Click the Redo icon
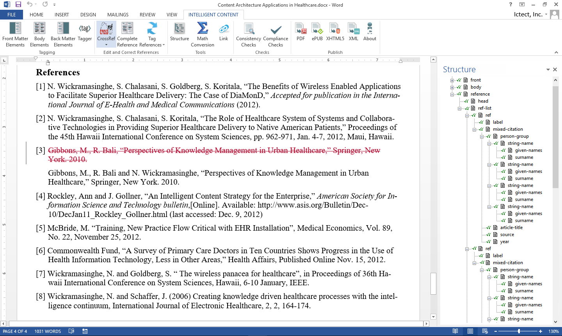 point(45,5)
